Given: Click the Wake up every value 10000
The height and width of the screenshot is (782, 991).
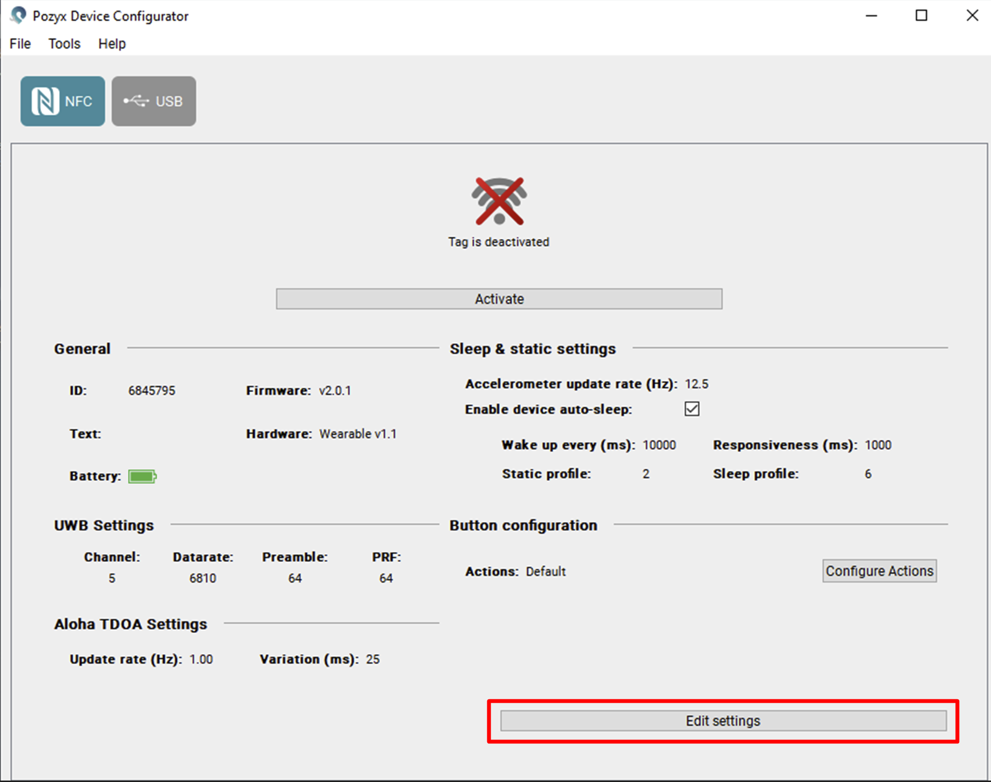Looking at the screenshot, I should (659, 445).
